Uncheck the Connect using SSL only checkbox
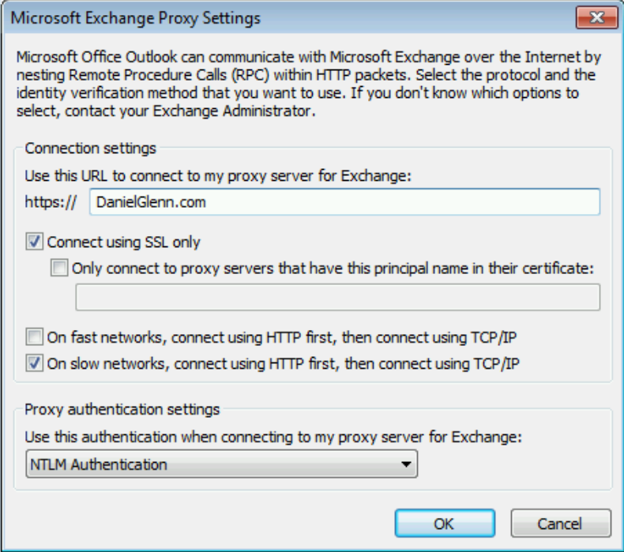The width and height of the screenshot is (624, 552). pos(35,242)
